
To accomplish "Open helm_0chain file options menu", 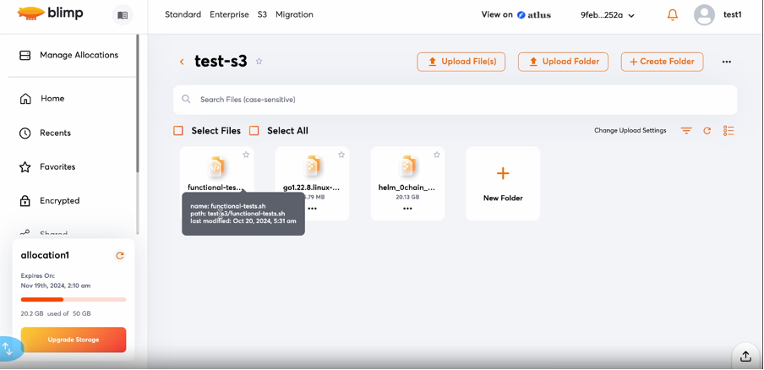I will (407, 209).
